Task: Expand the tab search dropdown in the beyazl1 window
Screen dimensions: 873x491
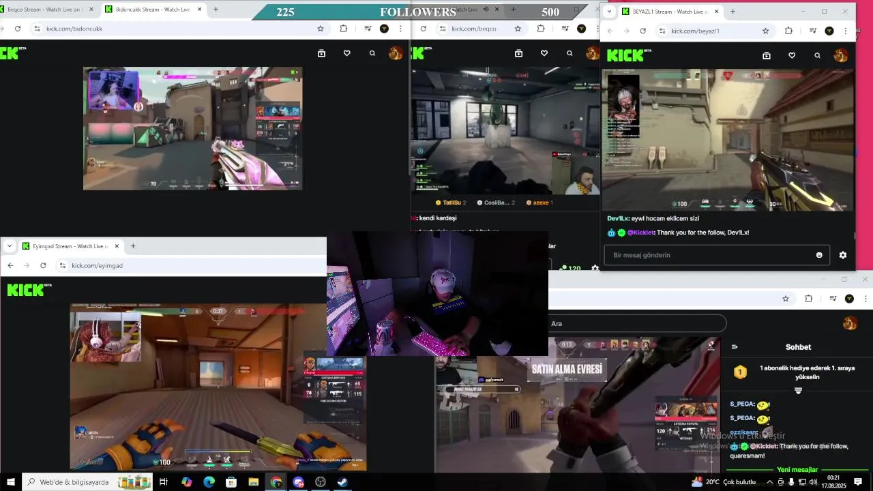Action: point(609,12)
